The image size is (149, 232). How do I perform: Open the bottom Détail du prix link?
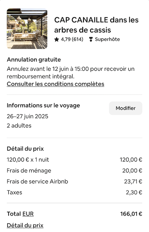pyautogui.click(x=25, y=225)
